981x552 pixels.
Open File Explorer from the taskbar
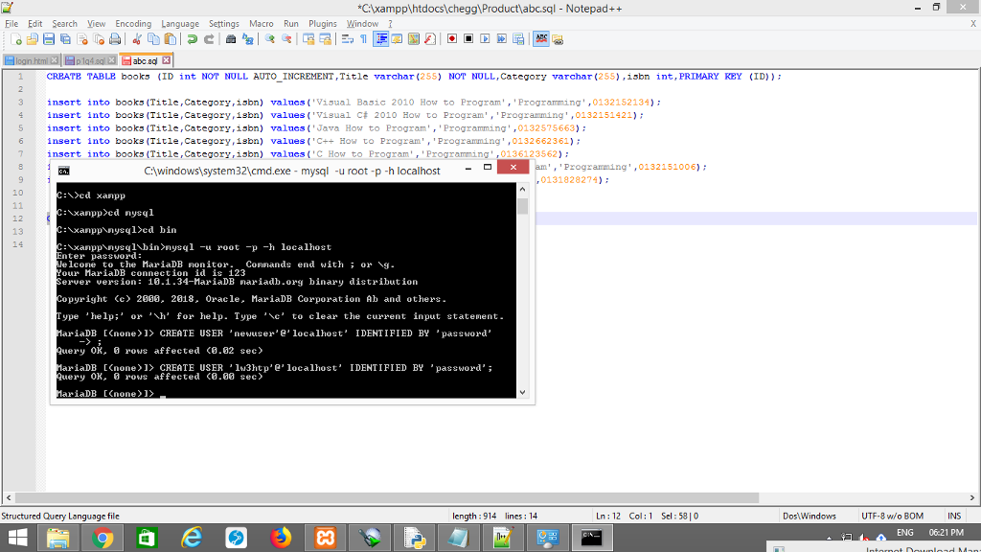58,539
